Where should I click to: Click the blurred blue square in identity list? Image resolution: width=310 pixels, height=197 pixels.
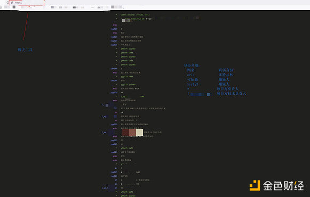coord(208,94)
